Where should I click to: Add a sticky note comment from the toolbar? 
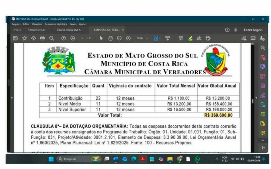coord(181,38)
